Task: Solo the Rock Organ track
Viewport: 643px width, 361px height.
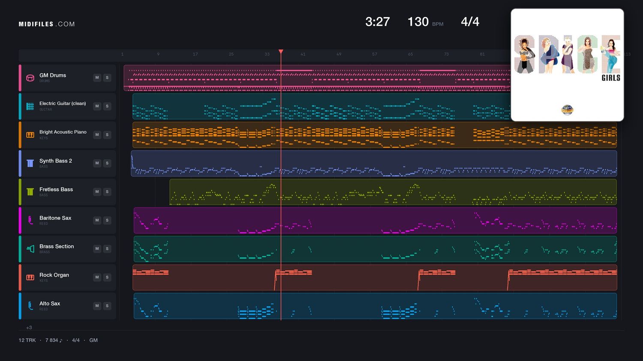Action: click(107, 277)
